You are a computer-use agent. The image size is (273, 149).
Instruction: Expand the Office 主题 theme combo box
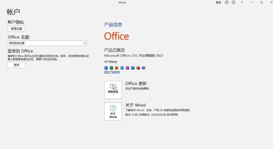47,43
